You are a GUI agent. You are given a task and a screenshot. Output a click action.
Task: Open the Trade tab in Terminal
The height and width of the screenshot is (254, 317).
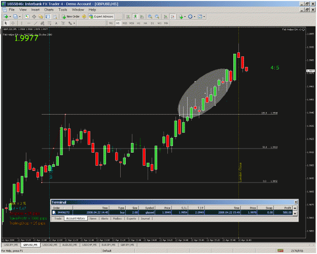click(58, 219)
